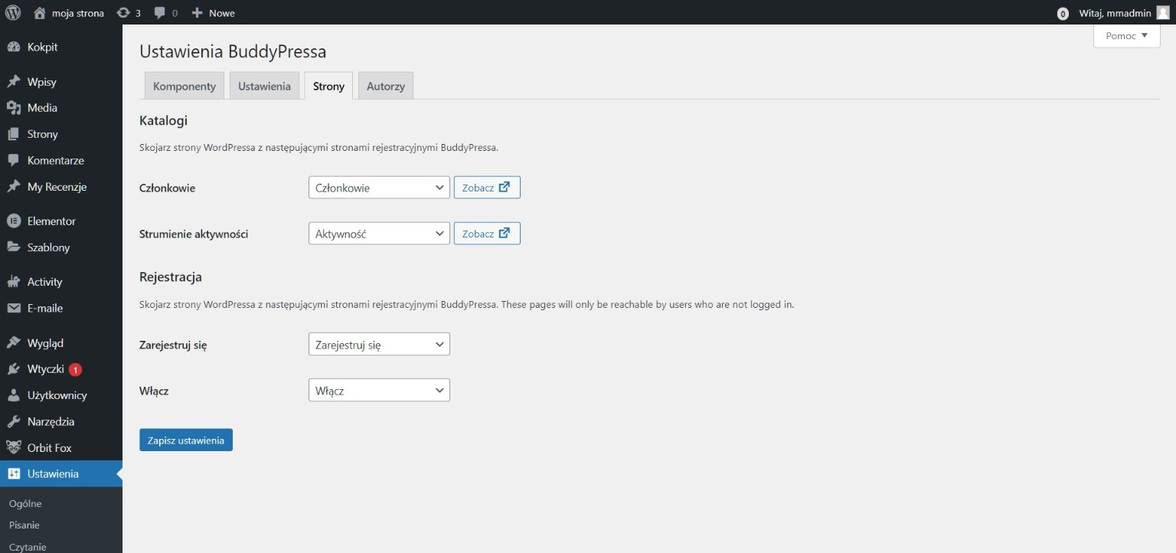Click the My Recenzje pin icon
The width and height of the screenshot is (1176, 553).
tap(13, 187)
